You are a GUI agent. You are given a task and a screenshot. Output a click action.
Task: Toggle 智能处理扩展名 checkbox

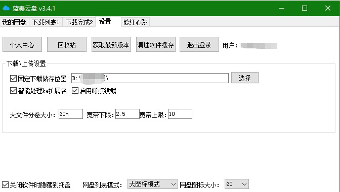pos(13,91)
